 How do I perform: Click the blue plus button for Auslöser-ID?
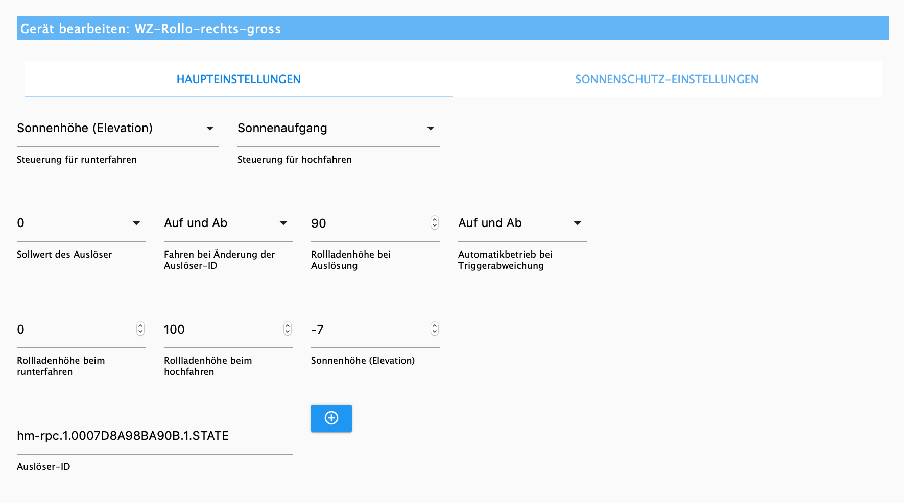pyautogui.click(x=331, y=418)
